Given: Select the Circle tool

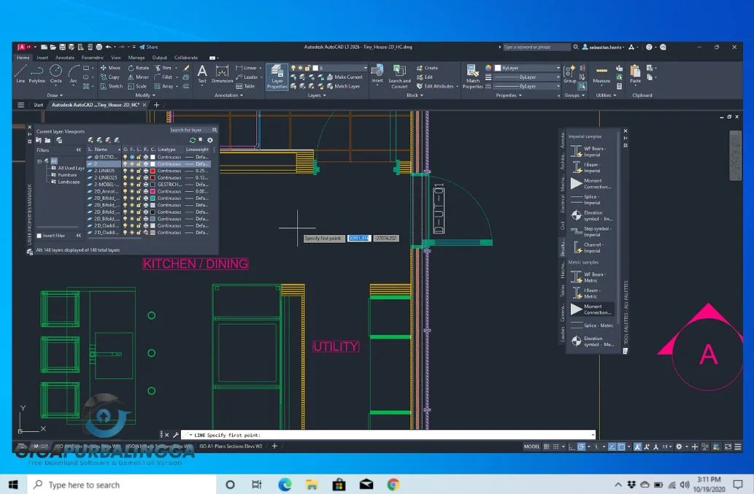Looking at the screenshot, I should [55, 74].
